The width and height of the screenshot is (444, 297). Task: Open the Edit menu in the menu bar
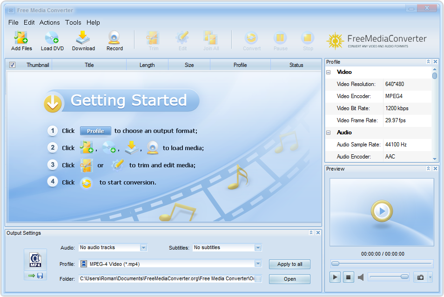(x=29, y=22)
